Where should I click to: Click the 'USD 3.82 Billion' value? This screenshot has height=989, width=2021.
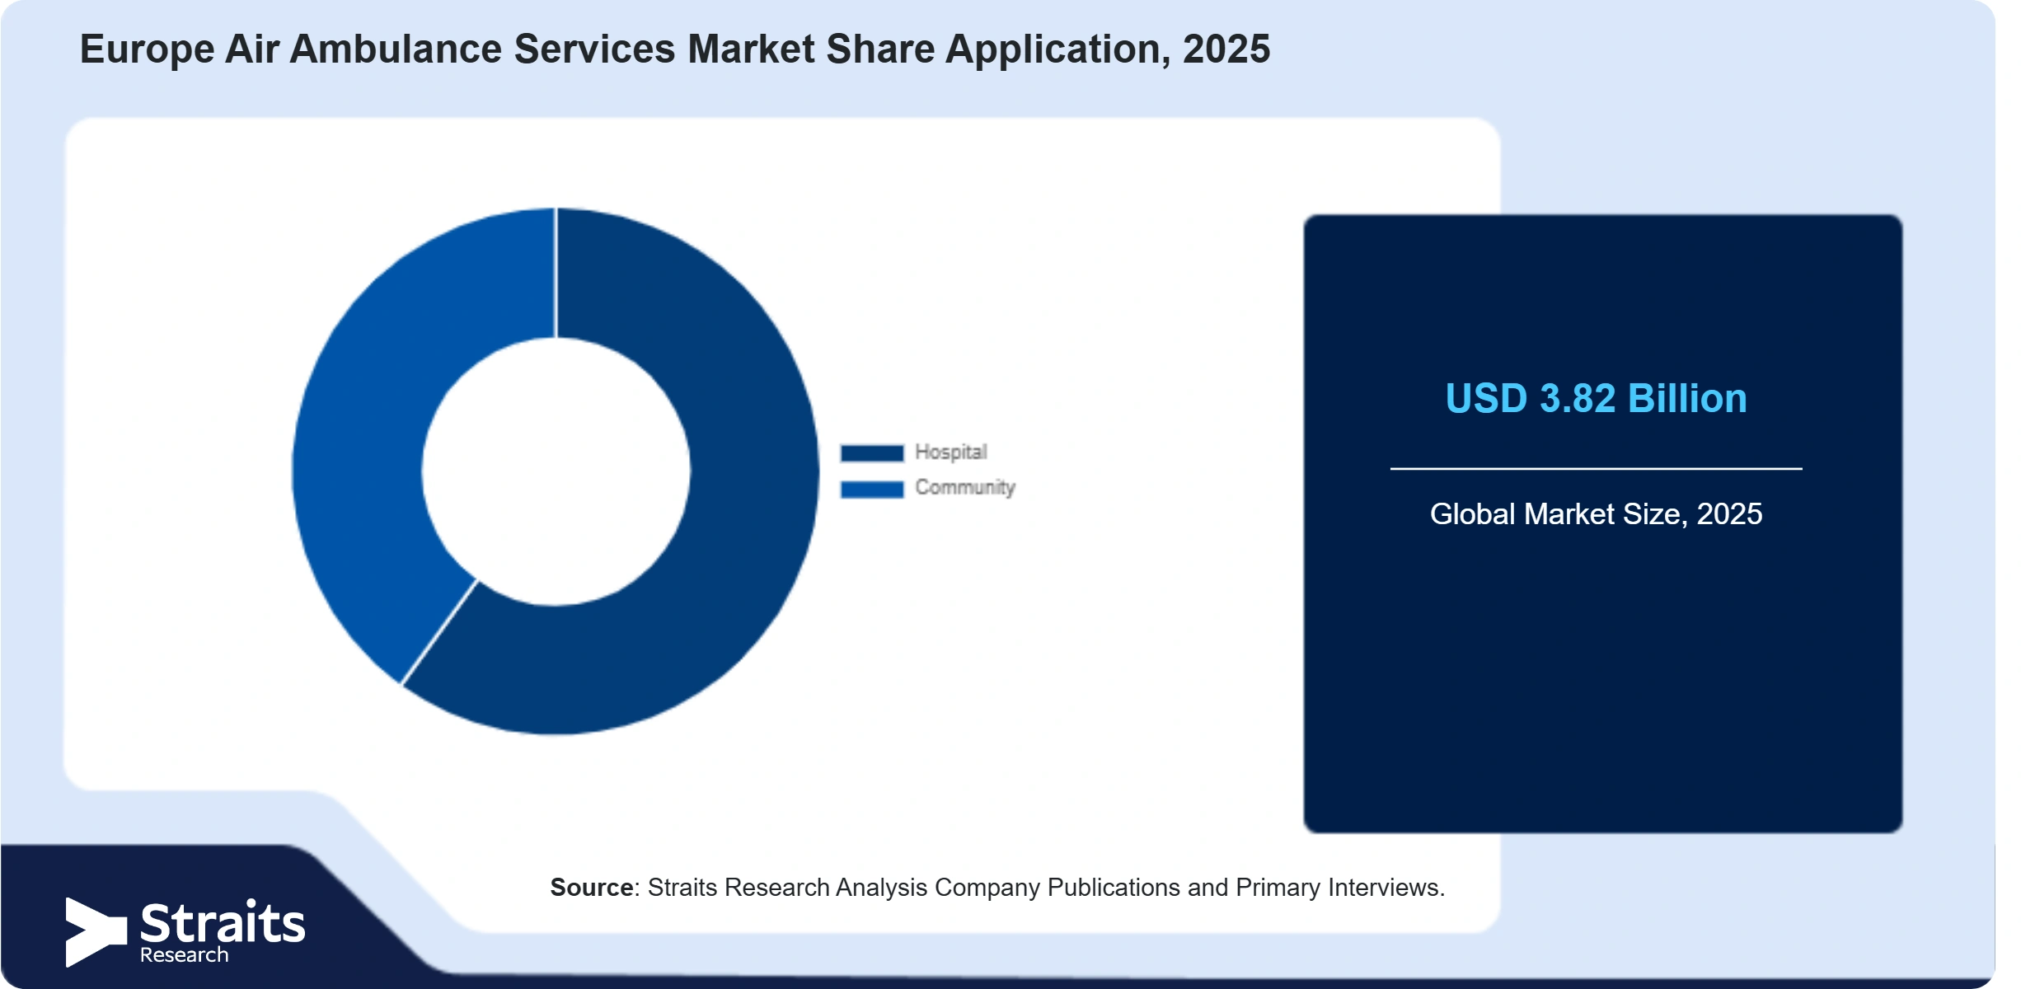1596,398
